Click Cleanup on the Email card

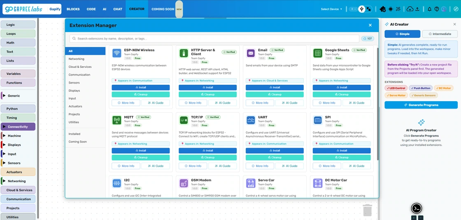click(x=275, y=95)
